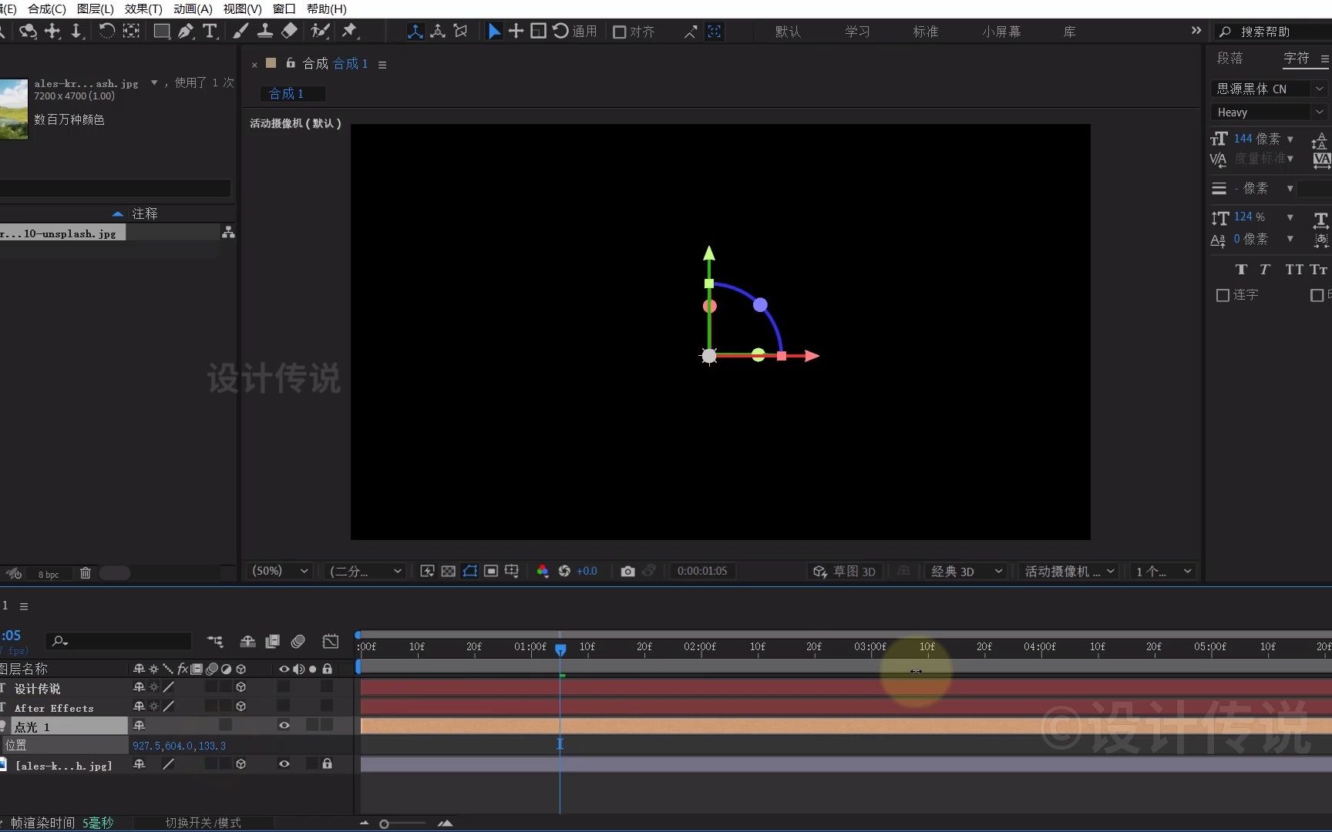
Task: Unlock the [ales-k...h.jpg] layer
Action: [x=326, y=764]
